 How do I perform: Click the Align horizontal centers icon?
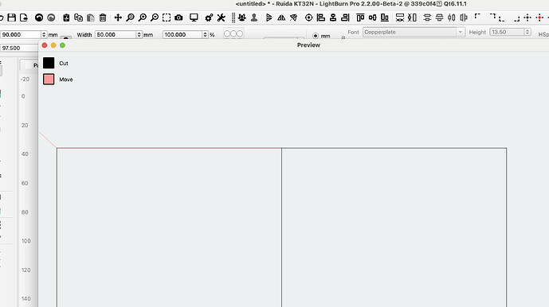333,17
